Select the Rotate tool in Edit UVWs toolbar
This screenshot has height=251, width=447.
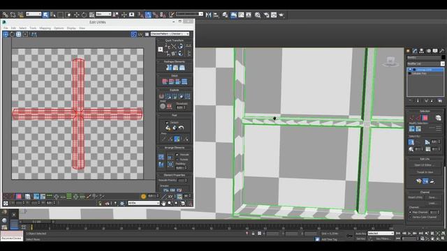(12, 34)
